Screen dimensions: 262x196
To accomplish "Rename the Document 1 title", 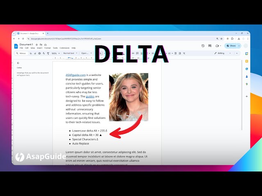I will pos(26,45).
